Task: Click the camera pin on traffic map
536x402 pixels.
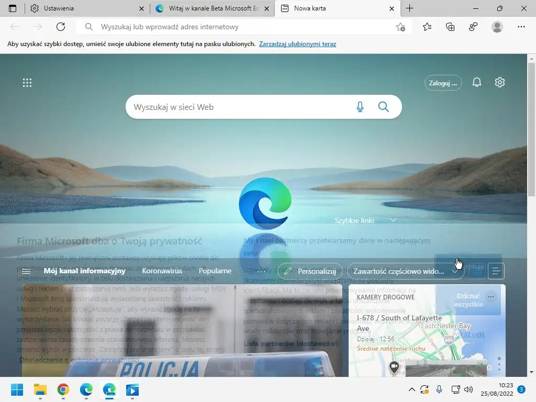Action: tap(394, 367)
